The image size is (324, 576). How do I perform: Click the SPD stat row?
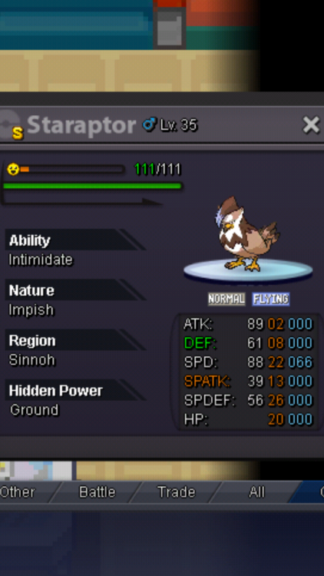tap(248, 362)
